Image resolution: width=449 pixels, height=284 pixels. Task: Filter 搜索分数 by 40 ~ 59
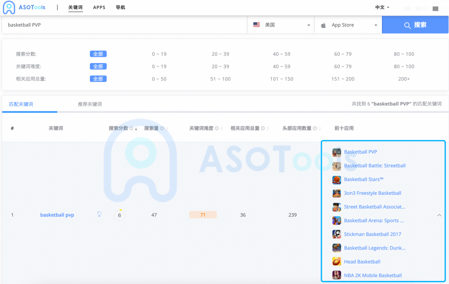coord(282,54)
